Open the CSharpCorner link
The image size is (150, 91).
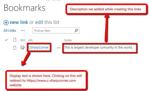pyautogui.click(x=38, y=47)
